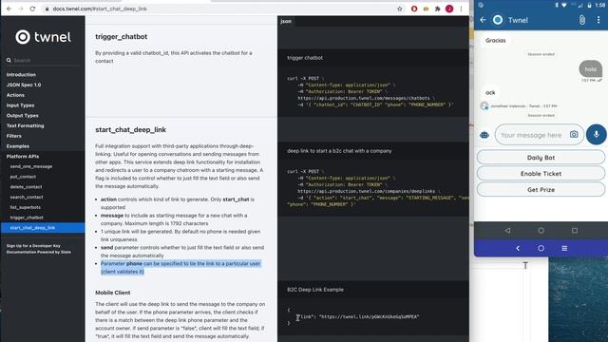Tap the chatbot robot icon
The image size is (608, 342).
click(x=484, y=135)
